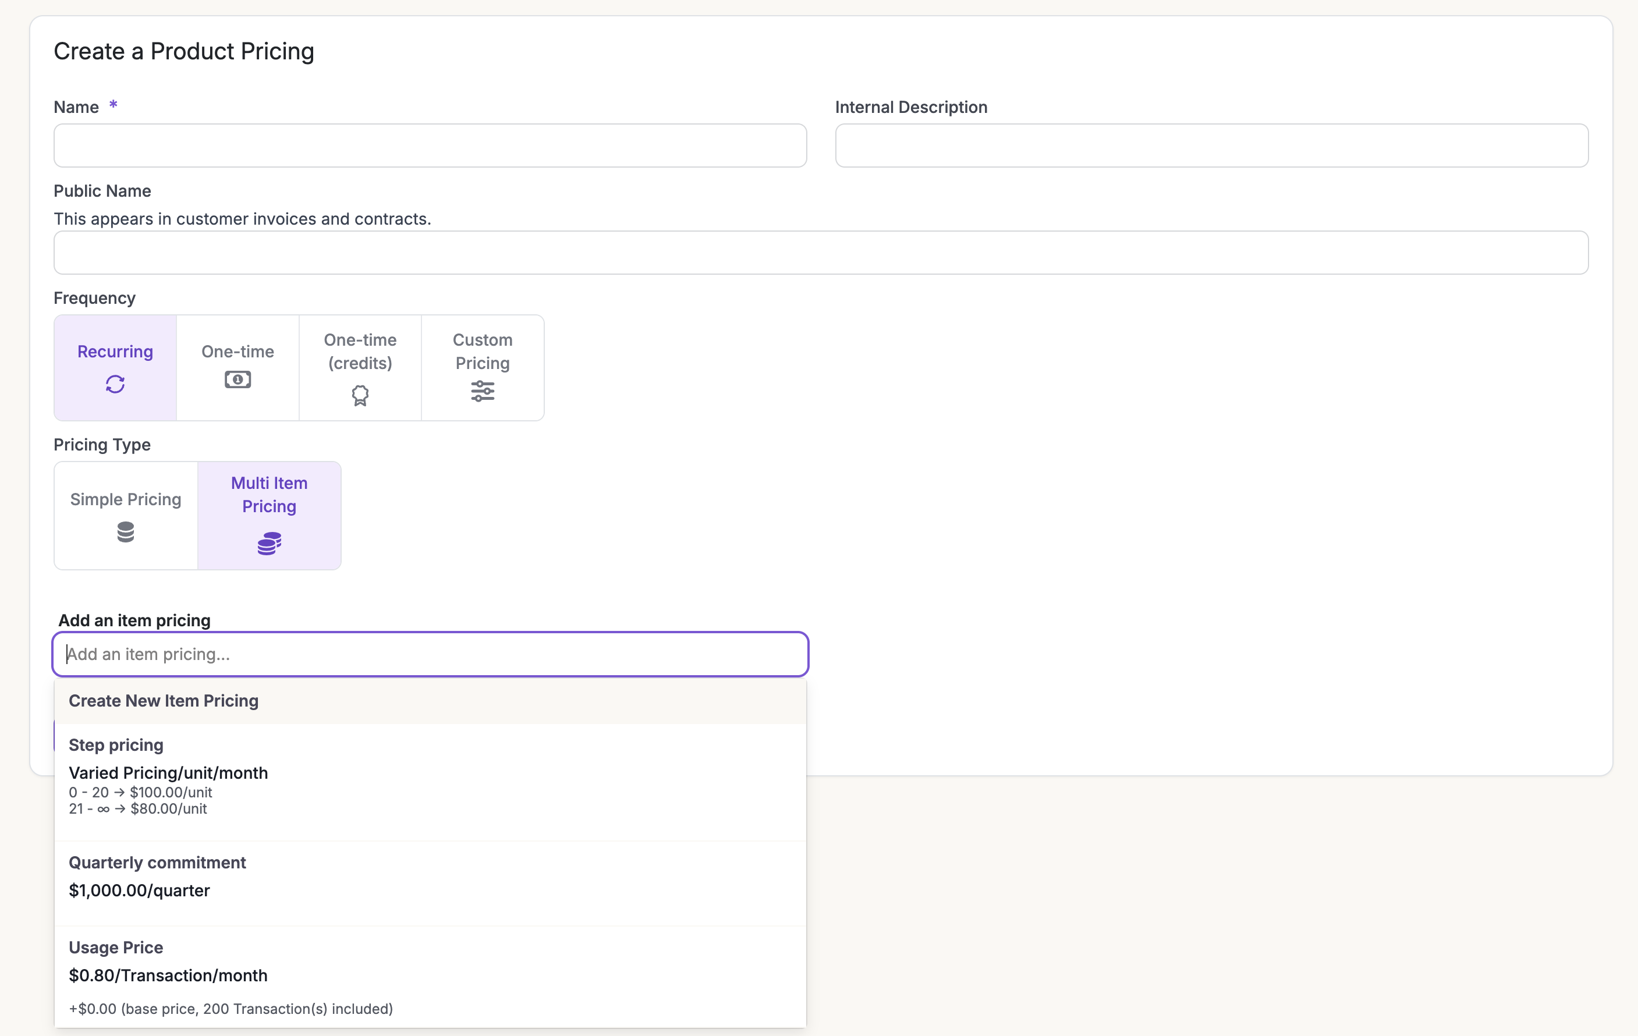Viewport: 1638px width, 1036px height.
Task: Click the Custom Pricing sliders icon
Action: 483,391
